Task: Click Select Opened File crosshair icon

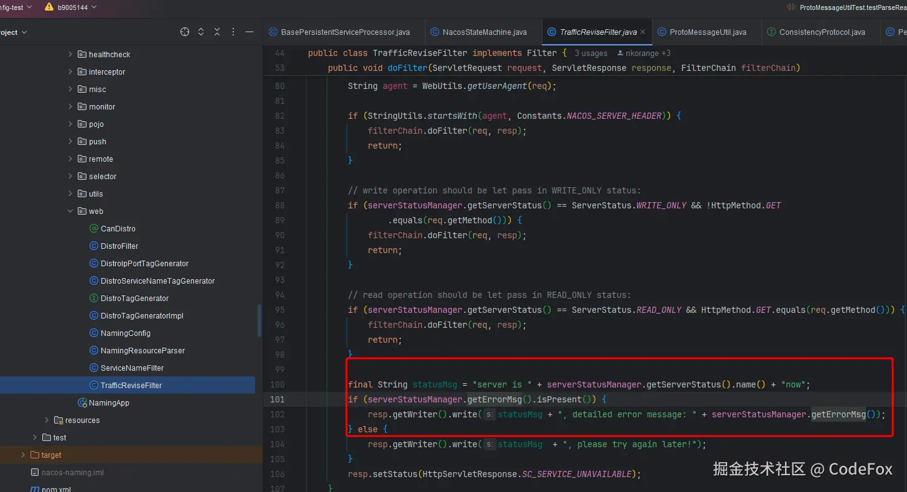Action: (185, 32)
